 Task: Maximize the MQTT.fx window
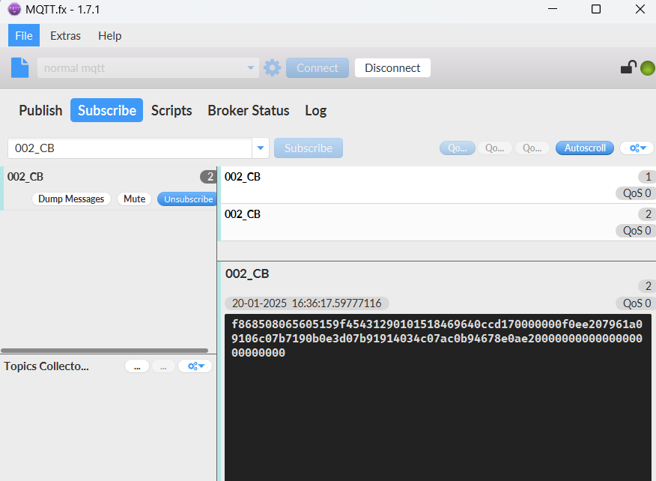click(x=596, y=9)
